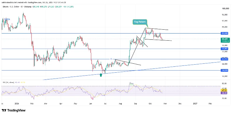Screen dimensions: 232x115
Task: Click the blue DOCM label near the left edge
Action: click(x=7, y=19)
